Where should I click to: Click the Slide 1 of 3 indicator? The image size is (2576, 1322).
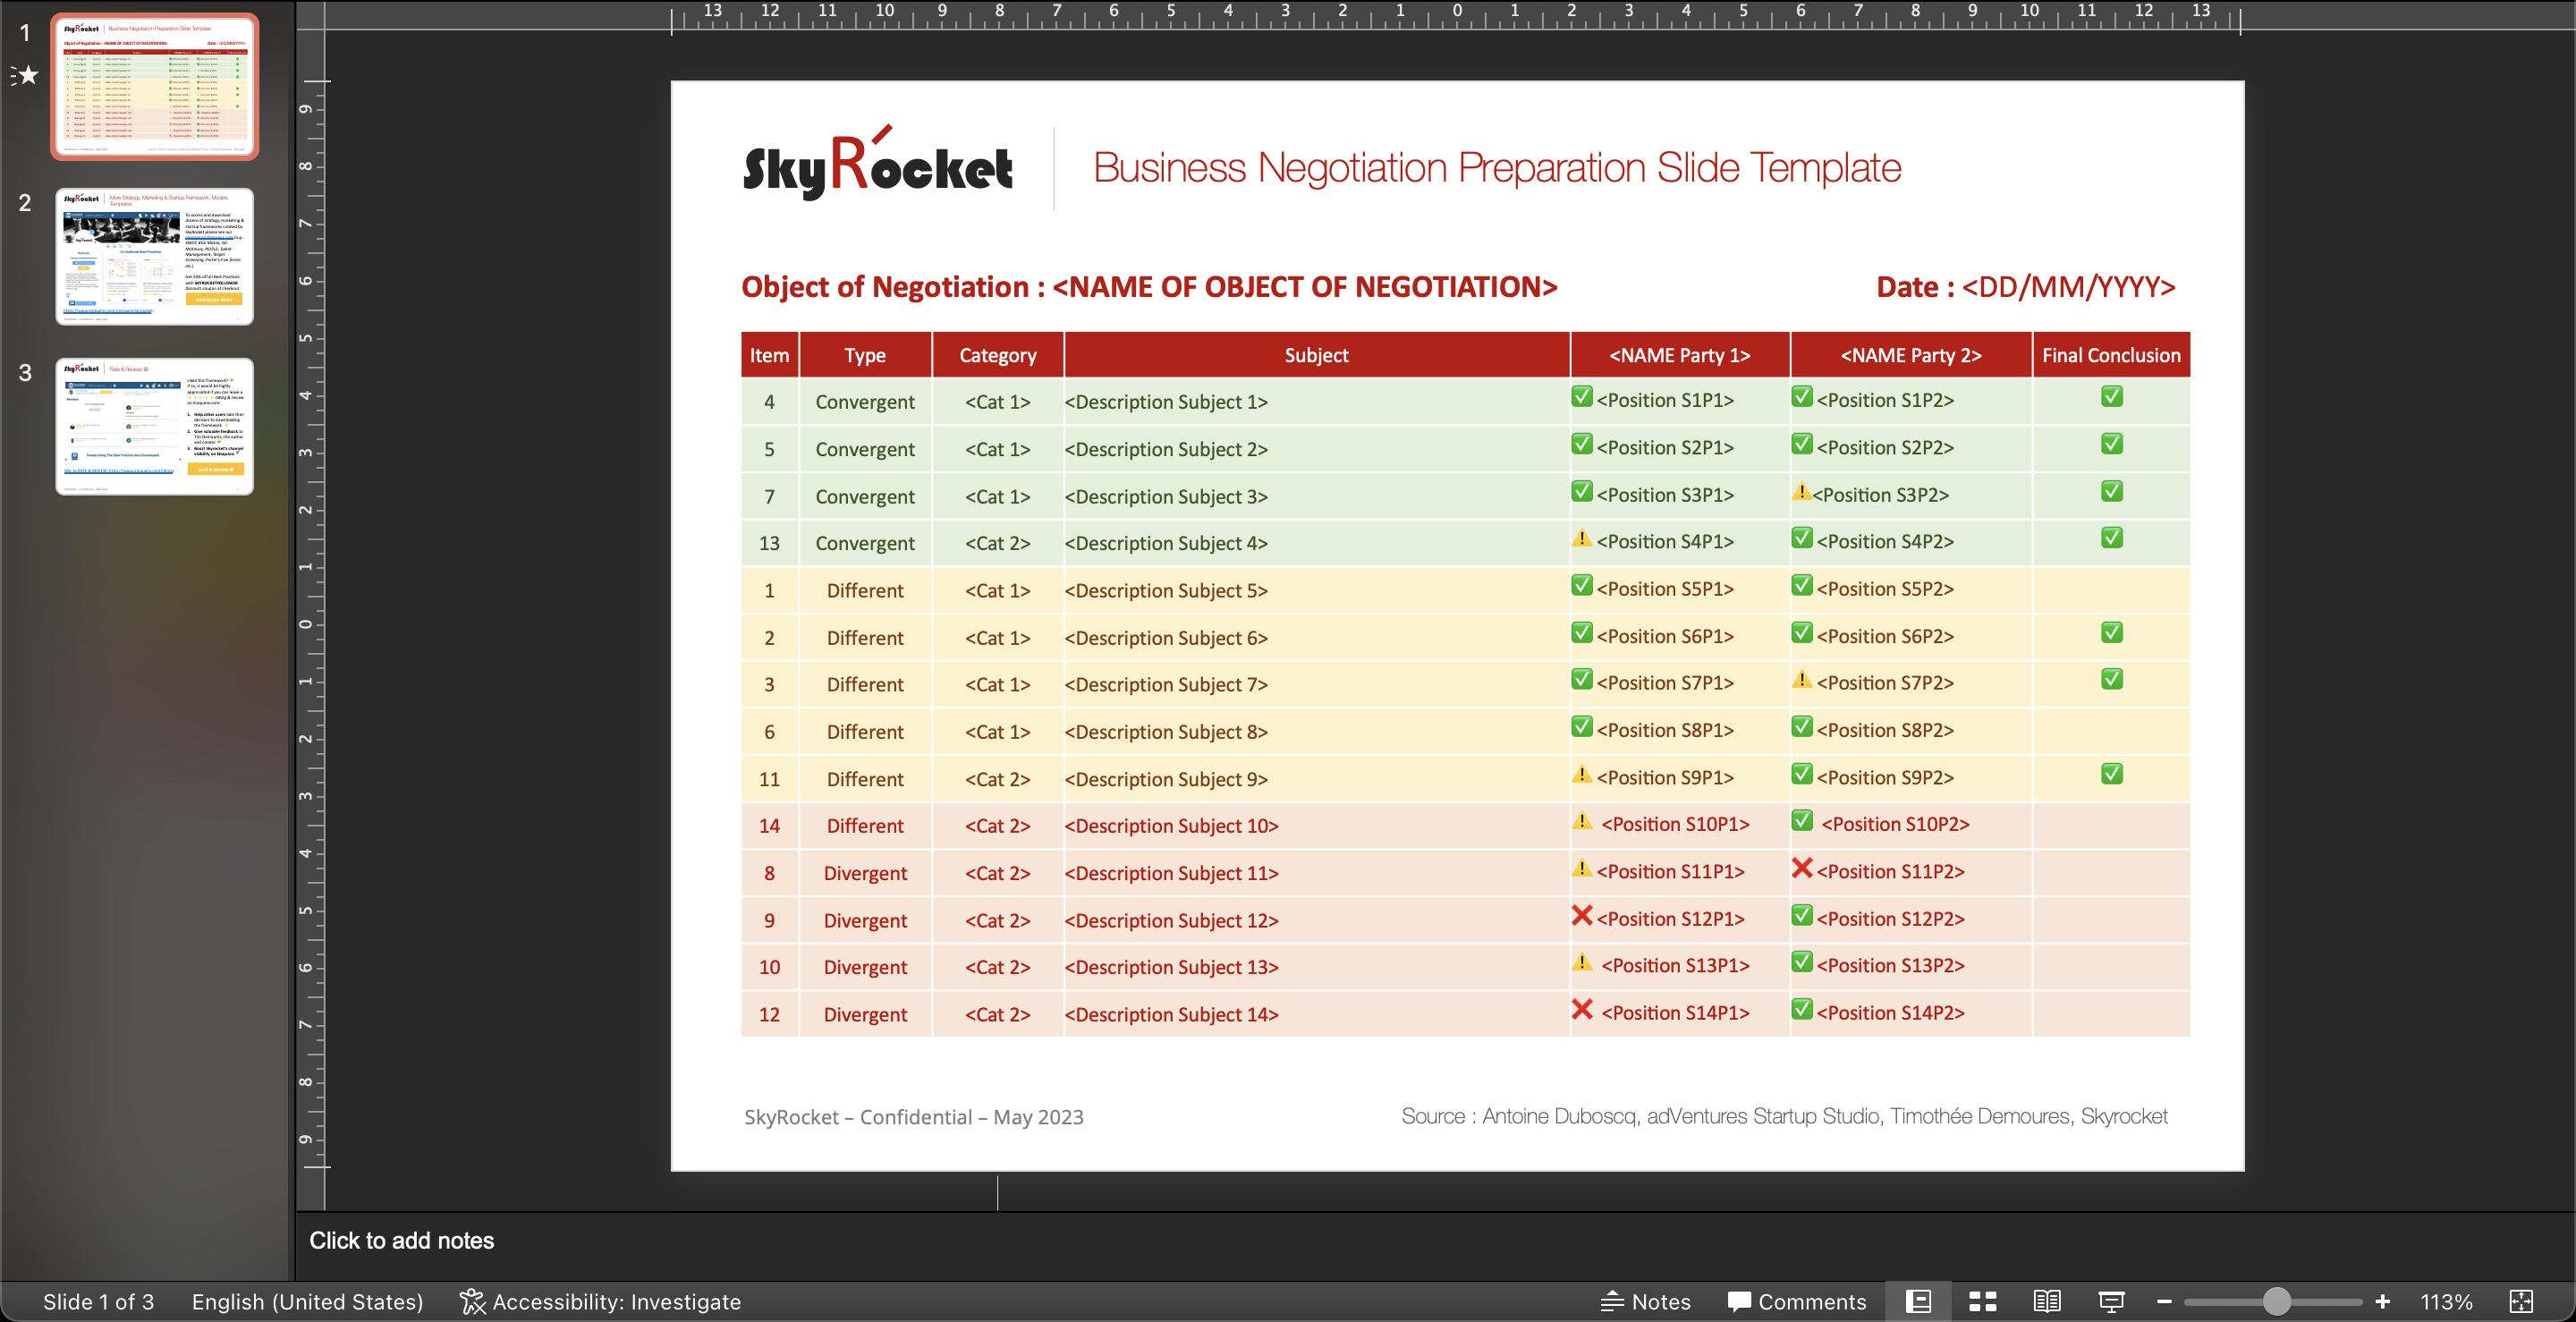coord(98,1301)
